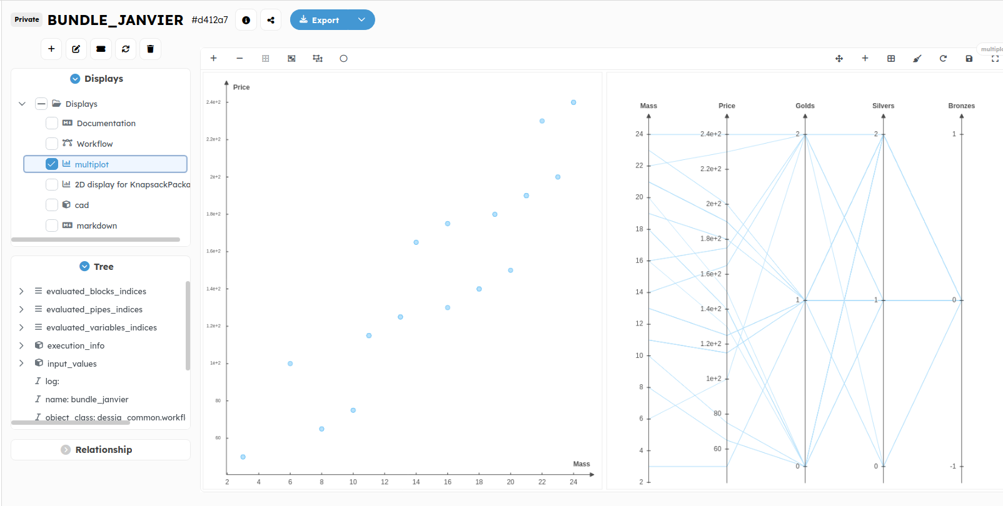The image size is (1003, 506).
Task: Click the Displays folder icon
Action: (x=56, y=104)
